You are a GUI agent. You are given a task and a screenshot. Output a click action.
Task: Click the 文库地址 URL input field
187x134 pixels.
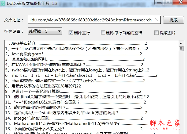94,20
